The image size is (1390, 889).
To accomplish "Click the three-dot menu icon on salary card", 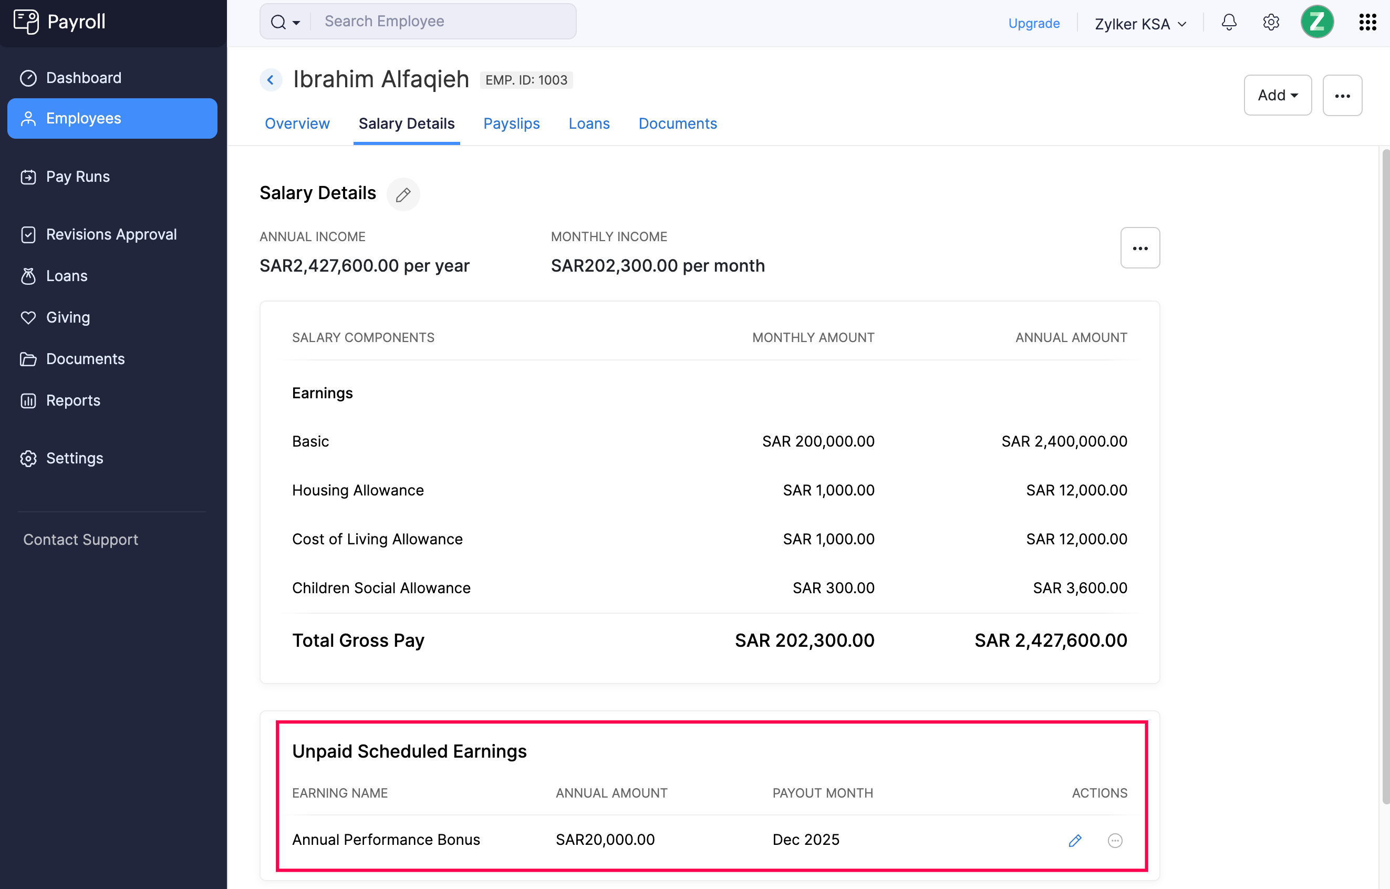I will (x=1141, y=247).
